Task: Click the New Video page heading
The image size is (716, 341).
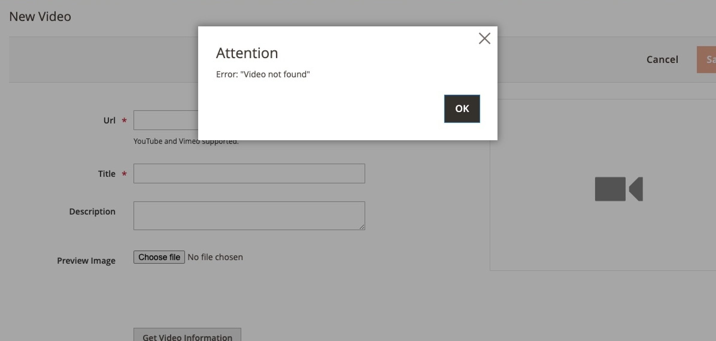Action: (40, 16)
